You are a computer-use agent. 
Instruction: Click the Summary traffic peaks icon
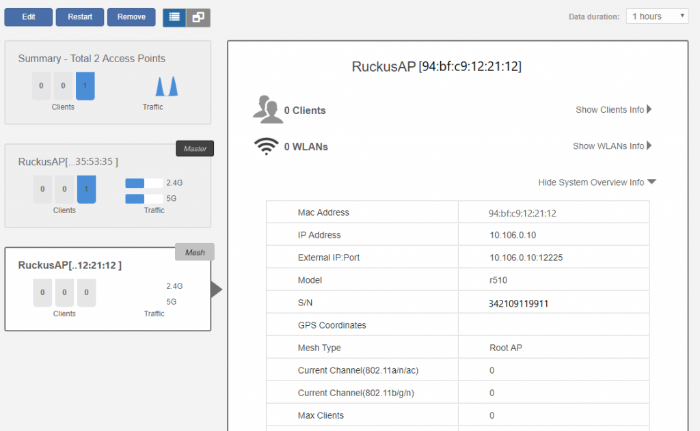(166, 86)
